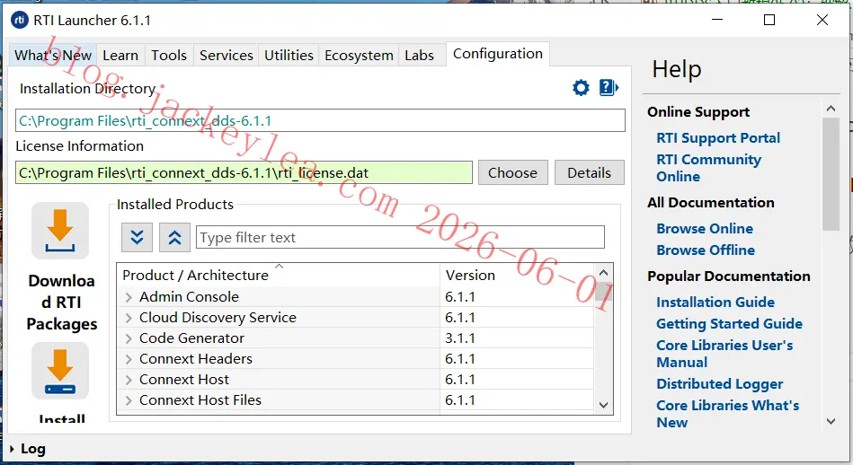Image resolution: width=853 pixels, height=465 pixels.
Task: Expand the Code Generator row
Action: click(x=129, y=338)
